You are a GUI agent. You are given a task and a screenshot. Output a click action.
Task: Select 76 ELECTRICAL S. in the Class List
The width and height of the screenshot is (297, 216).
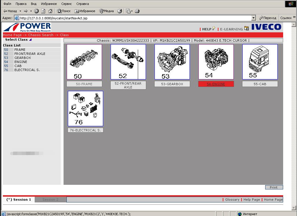point(32,70)
